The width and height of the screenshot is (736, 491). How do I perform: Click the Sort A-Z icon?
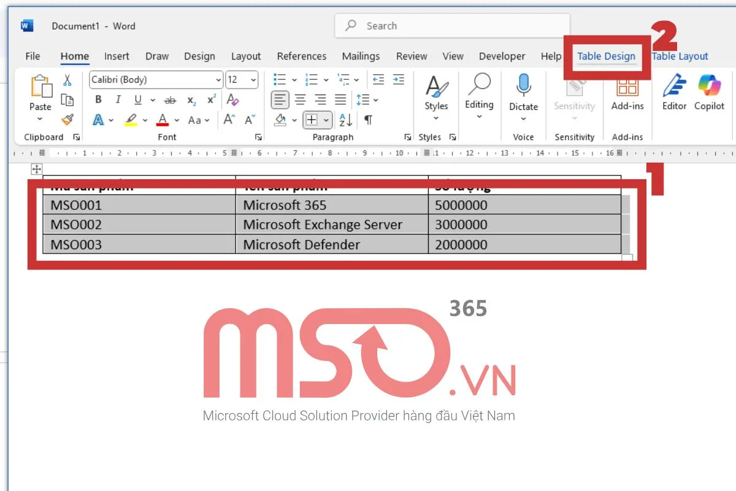click(x=345, y=120)
